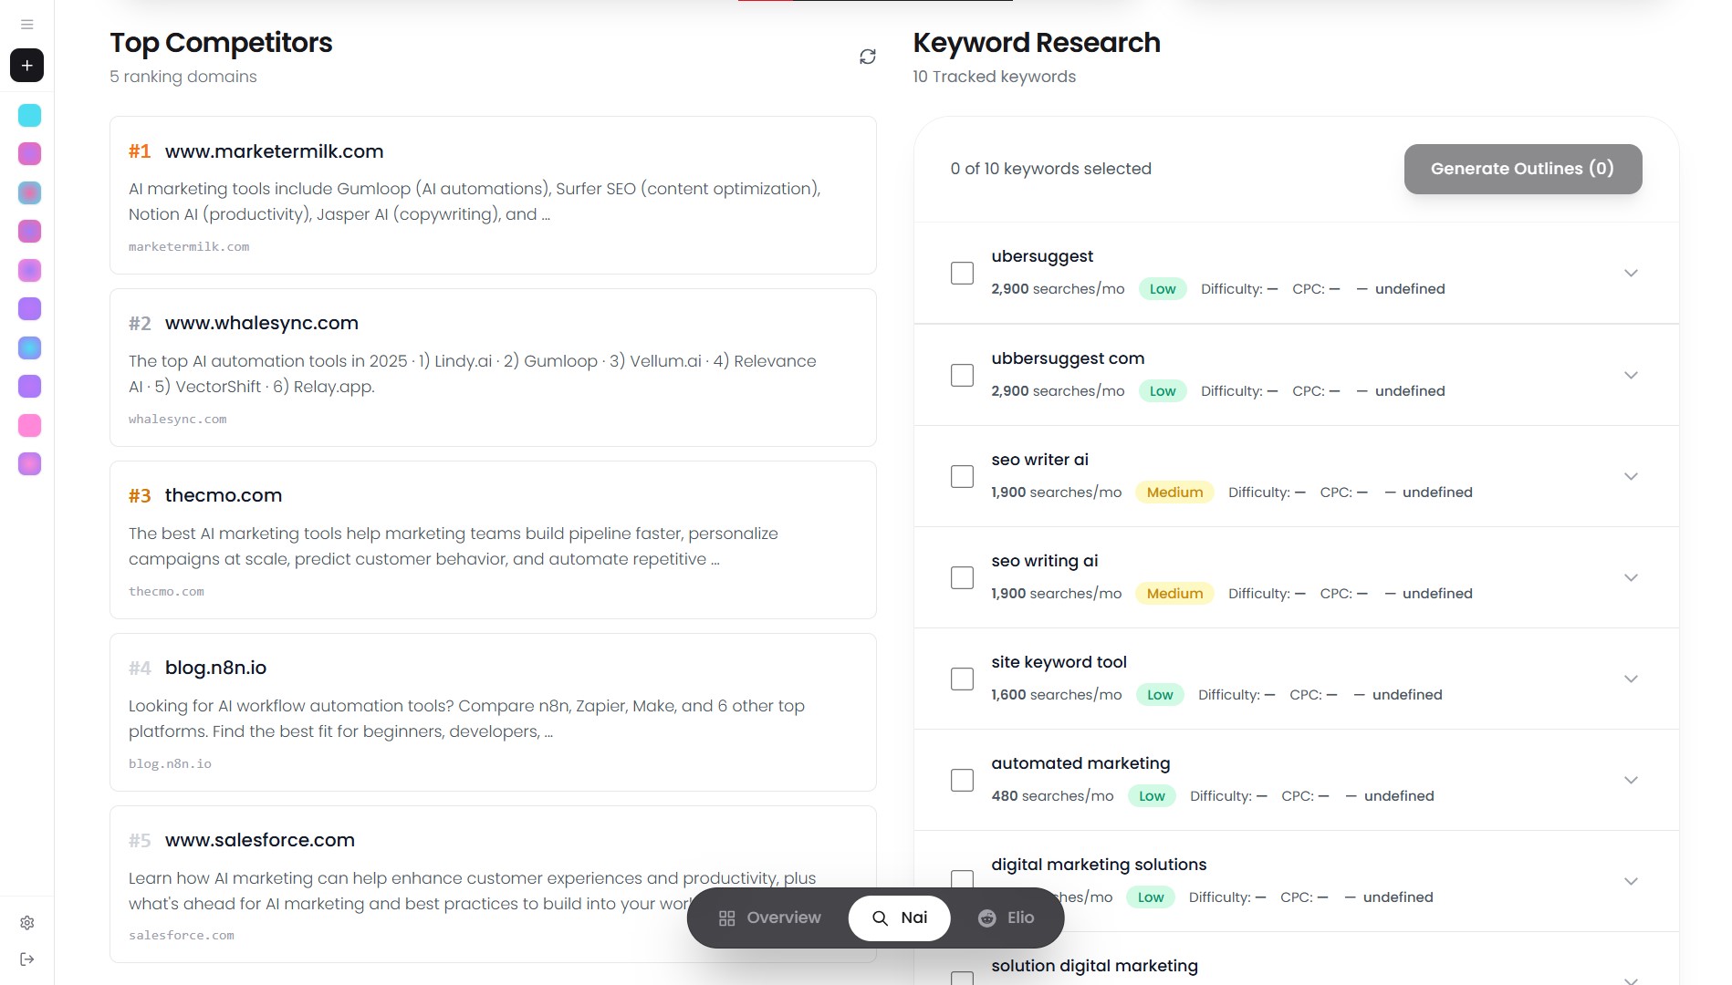
Task: Switch to the Elio tab
Action: pyautogui.click(x=1007, y=918)
